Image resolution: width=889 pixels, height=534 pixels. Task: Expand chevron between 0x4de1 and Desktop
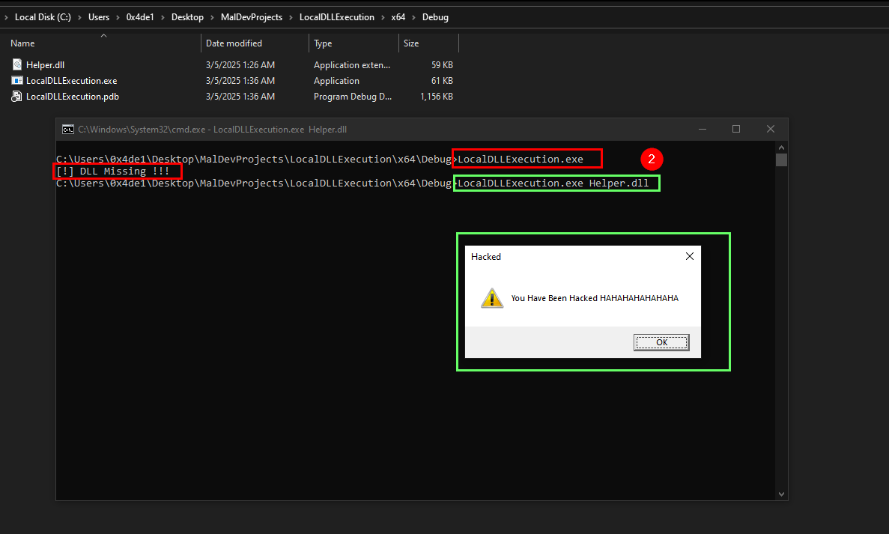(163, 17)
